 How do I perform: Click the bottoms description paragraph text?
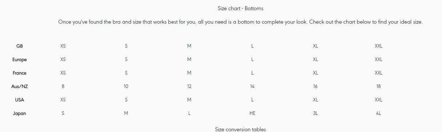(x=240, y=22)
